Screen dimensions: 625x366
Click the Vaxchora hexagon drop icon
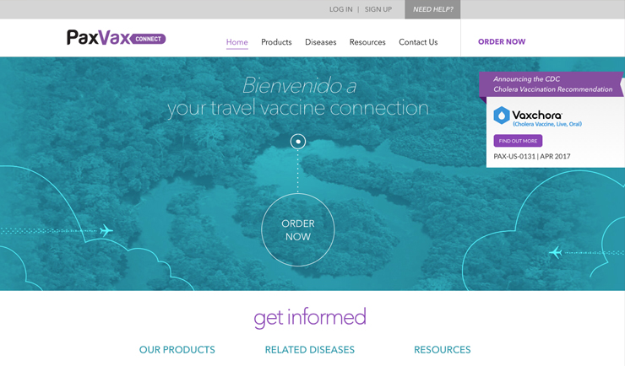pyautogui.click(x=502, y=116)
